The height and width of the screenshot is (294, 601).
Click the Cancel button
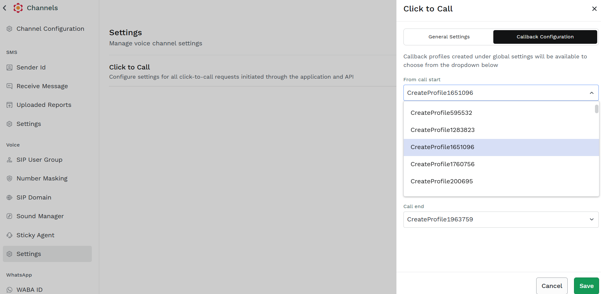coord(552,286)
